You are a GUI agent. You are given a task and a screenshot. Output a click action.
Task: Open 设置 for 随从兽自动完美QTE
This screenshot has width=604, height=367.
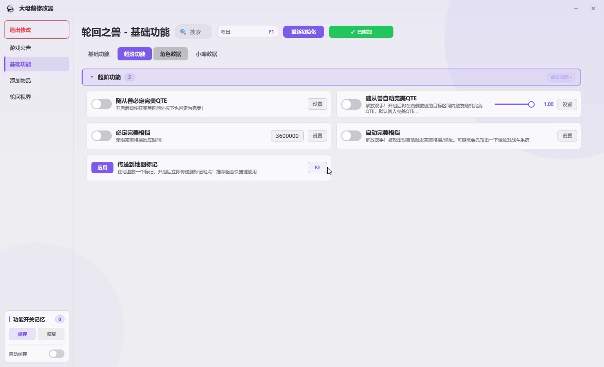[567, 104]
